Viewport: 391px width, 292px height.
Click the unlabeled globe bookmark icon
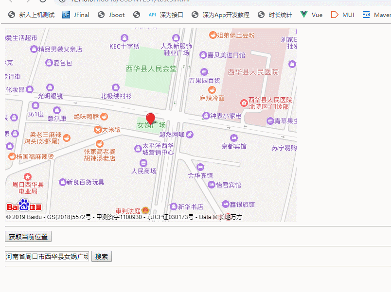coord(136,15)
